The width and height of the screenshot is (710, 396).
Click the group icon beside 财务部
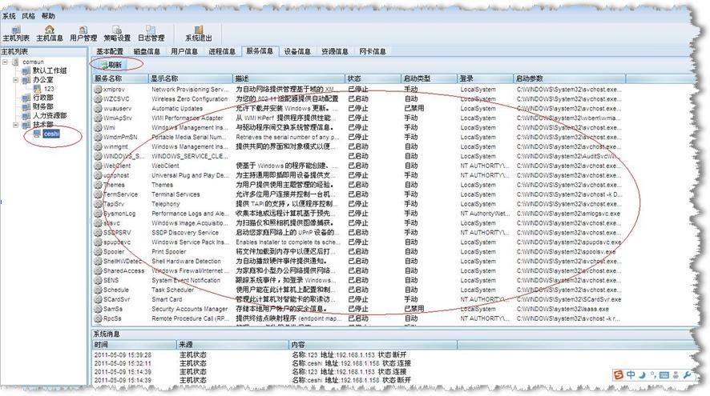[x=26, y=106]
